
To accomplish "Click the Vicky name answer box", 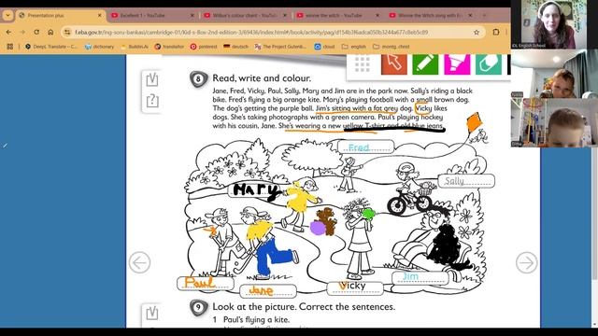I will pos(355,287).
